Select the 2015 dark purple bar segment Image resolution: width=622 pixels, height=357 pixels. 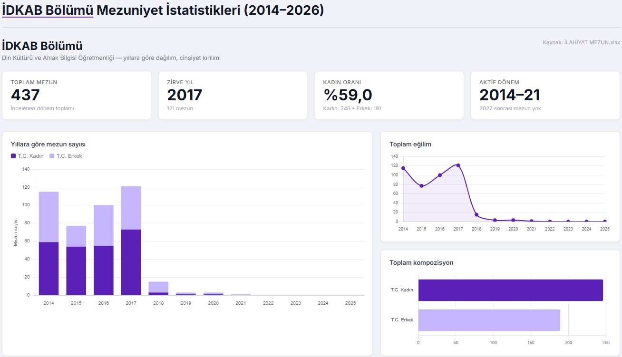76,270
